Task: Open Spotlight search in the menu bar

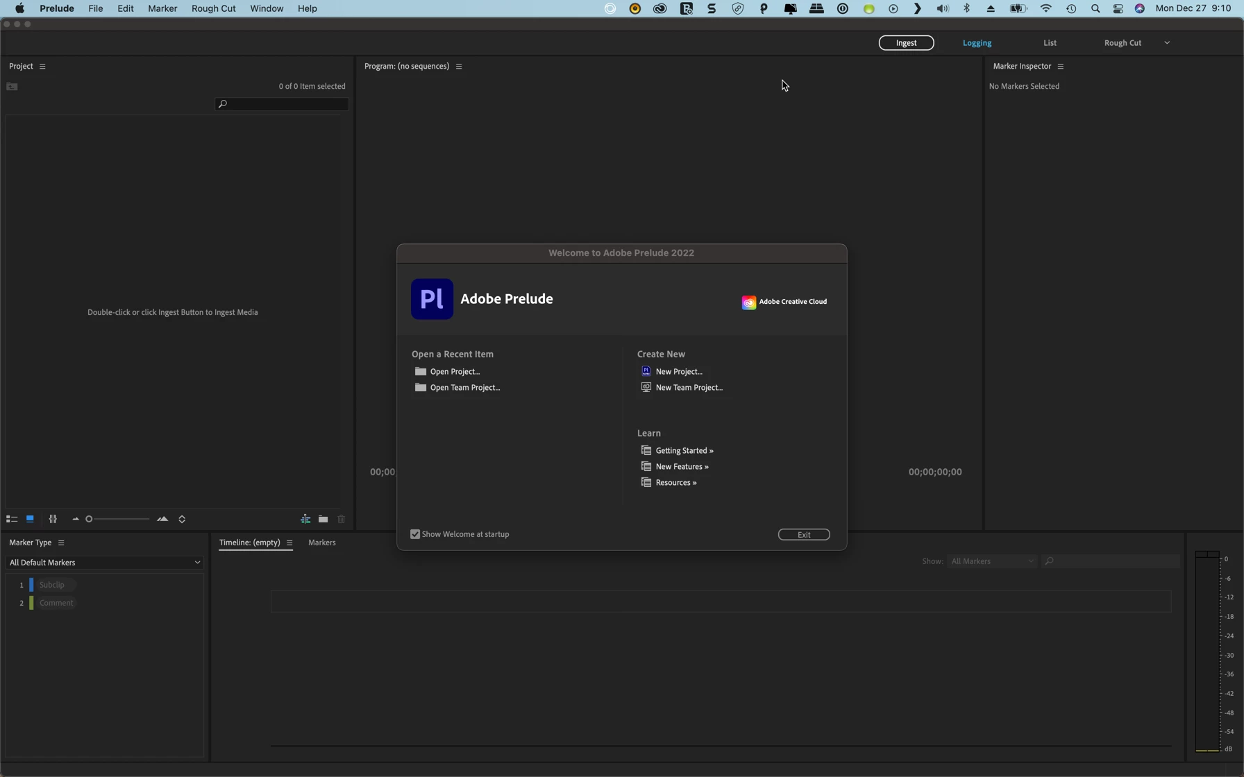Action: coord(1095,8)
